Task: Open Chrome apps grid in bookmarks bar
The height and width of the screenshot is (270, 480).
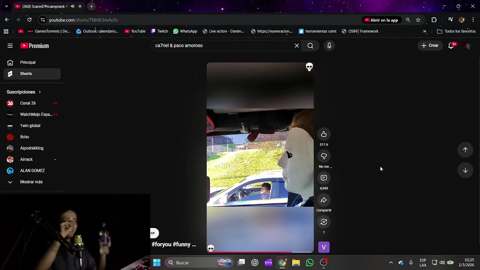Action: [x=6, y=31]
